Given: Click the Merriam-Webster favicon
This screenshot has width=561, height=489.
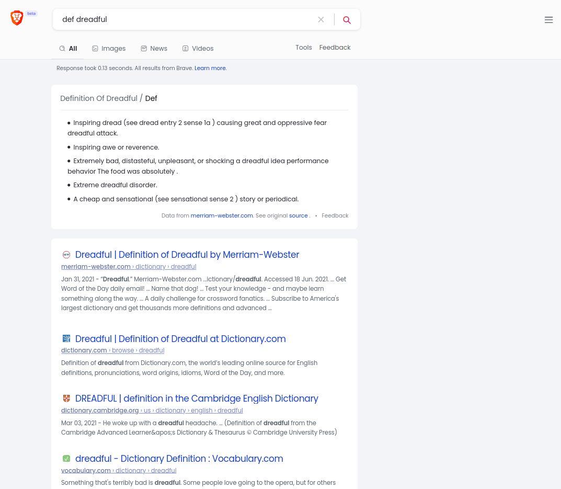Looking at the screenshot, I should click(x=66, y=255).
